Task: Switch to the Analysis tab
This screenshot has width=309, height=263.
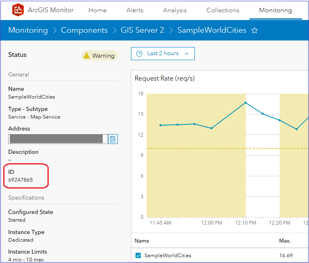Action: pos(175,10)
